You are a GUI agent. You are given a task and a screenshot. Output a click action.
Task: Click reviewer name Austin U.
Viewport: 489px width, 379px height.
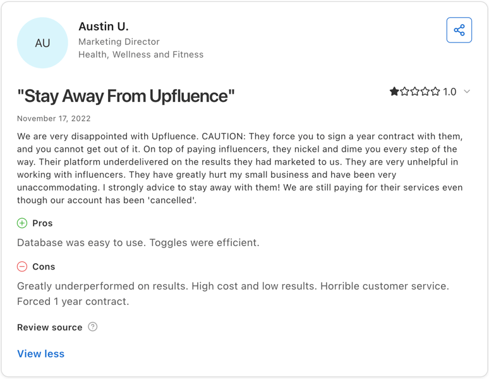click(x=104, y=27)
